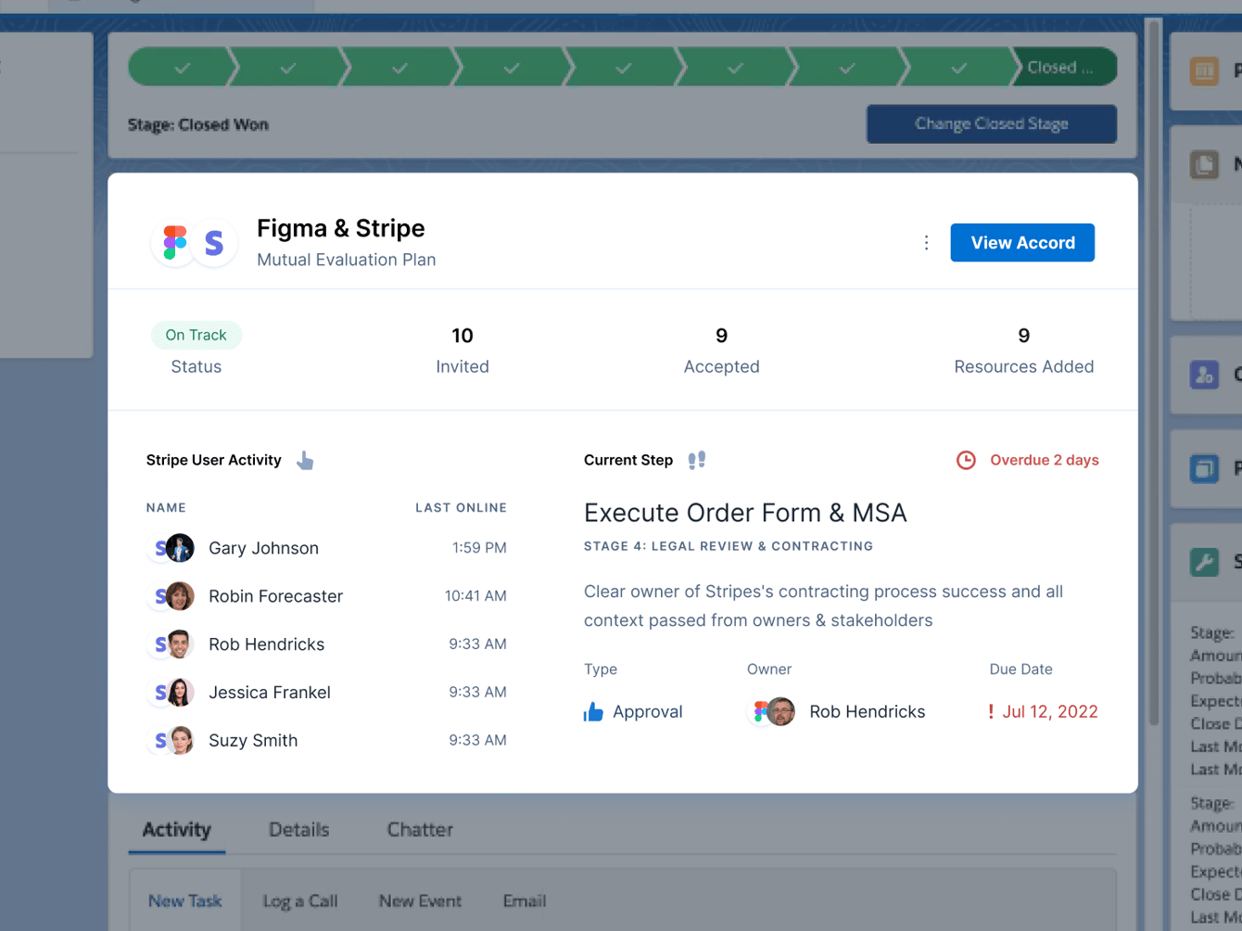
Task: Click the thumbs-up Approval icon
Action: (x=593, y=711)
